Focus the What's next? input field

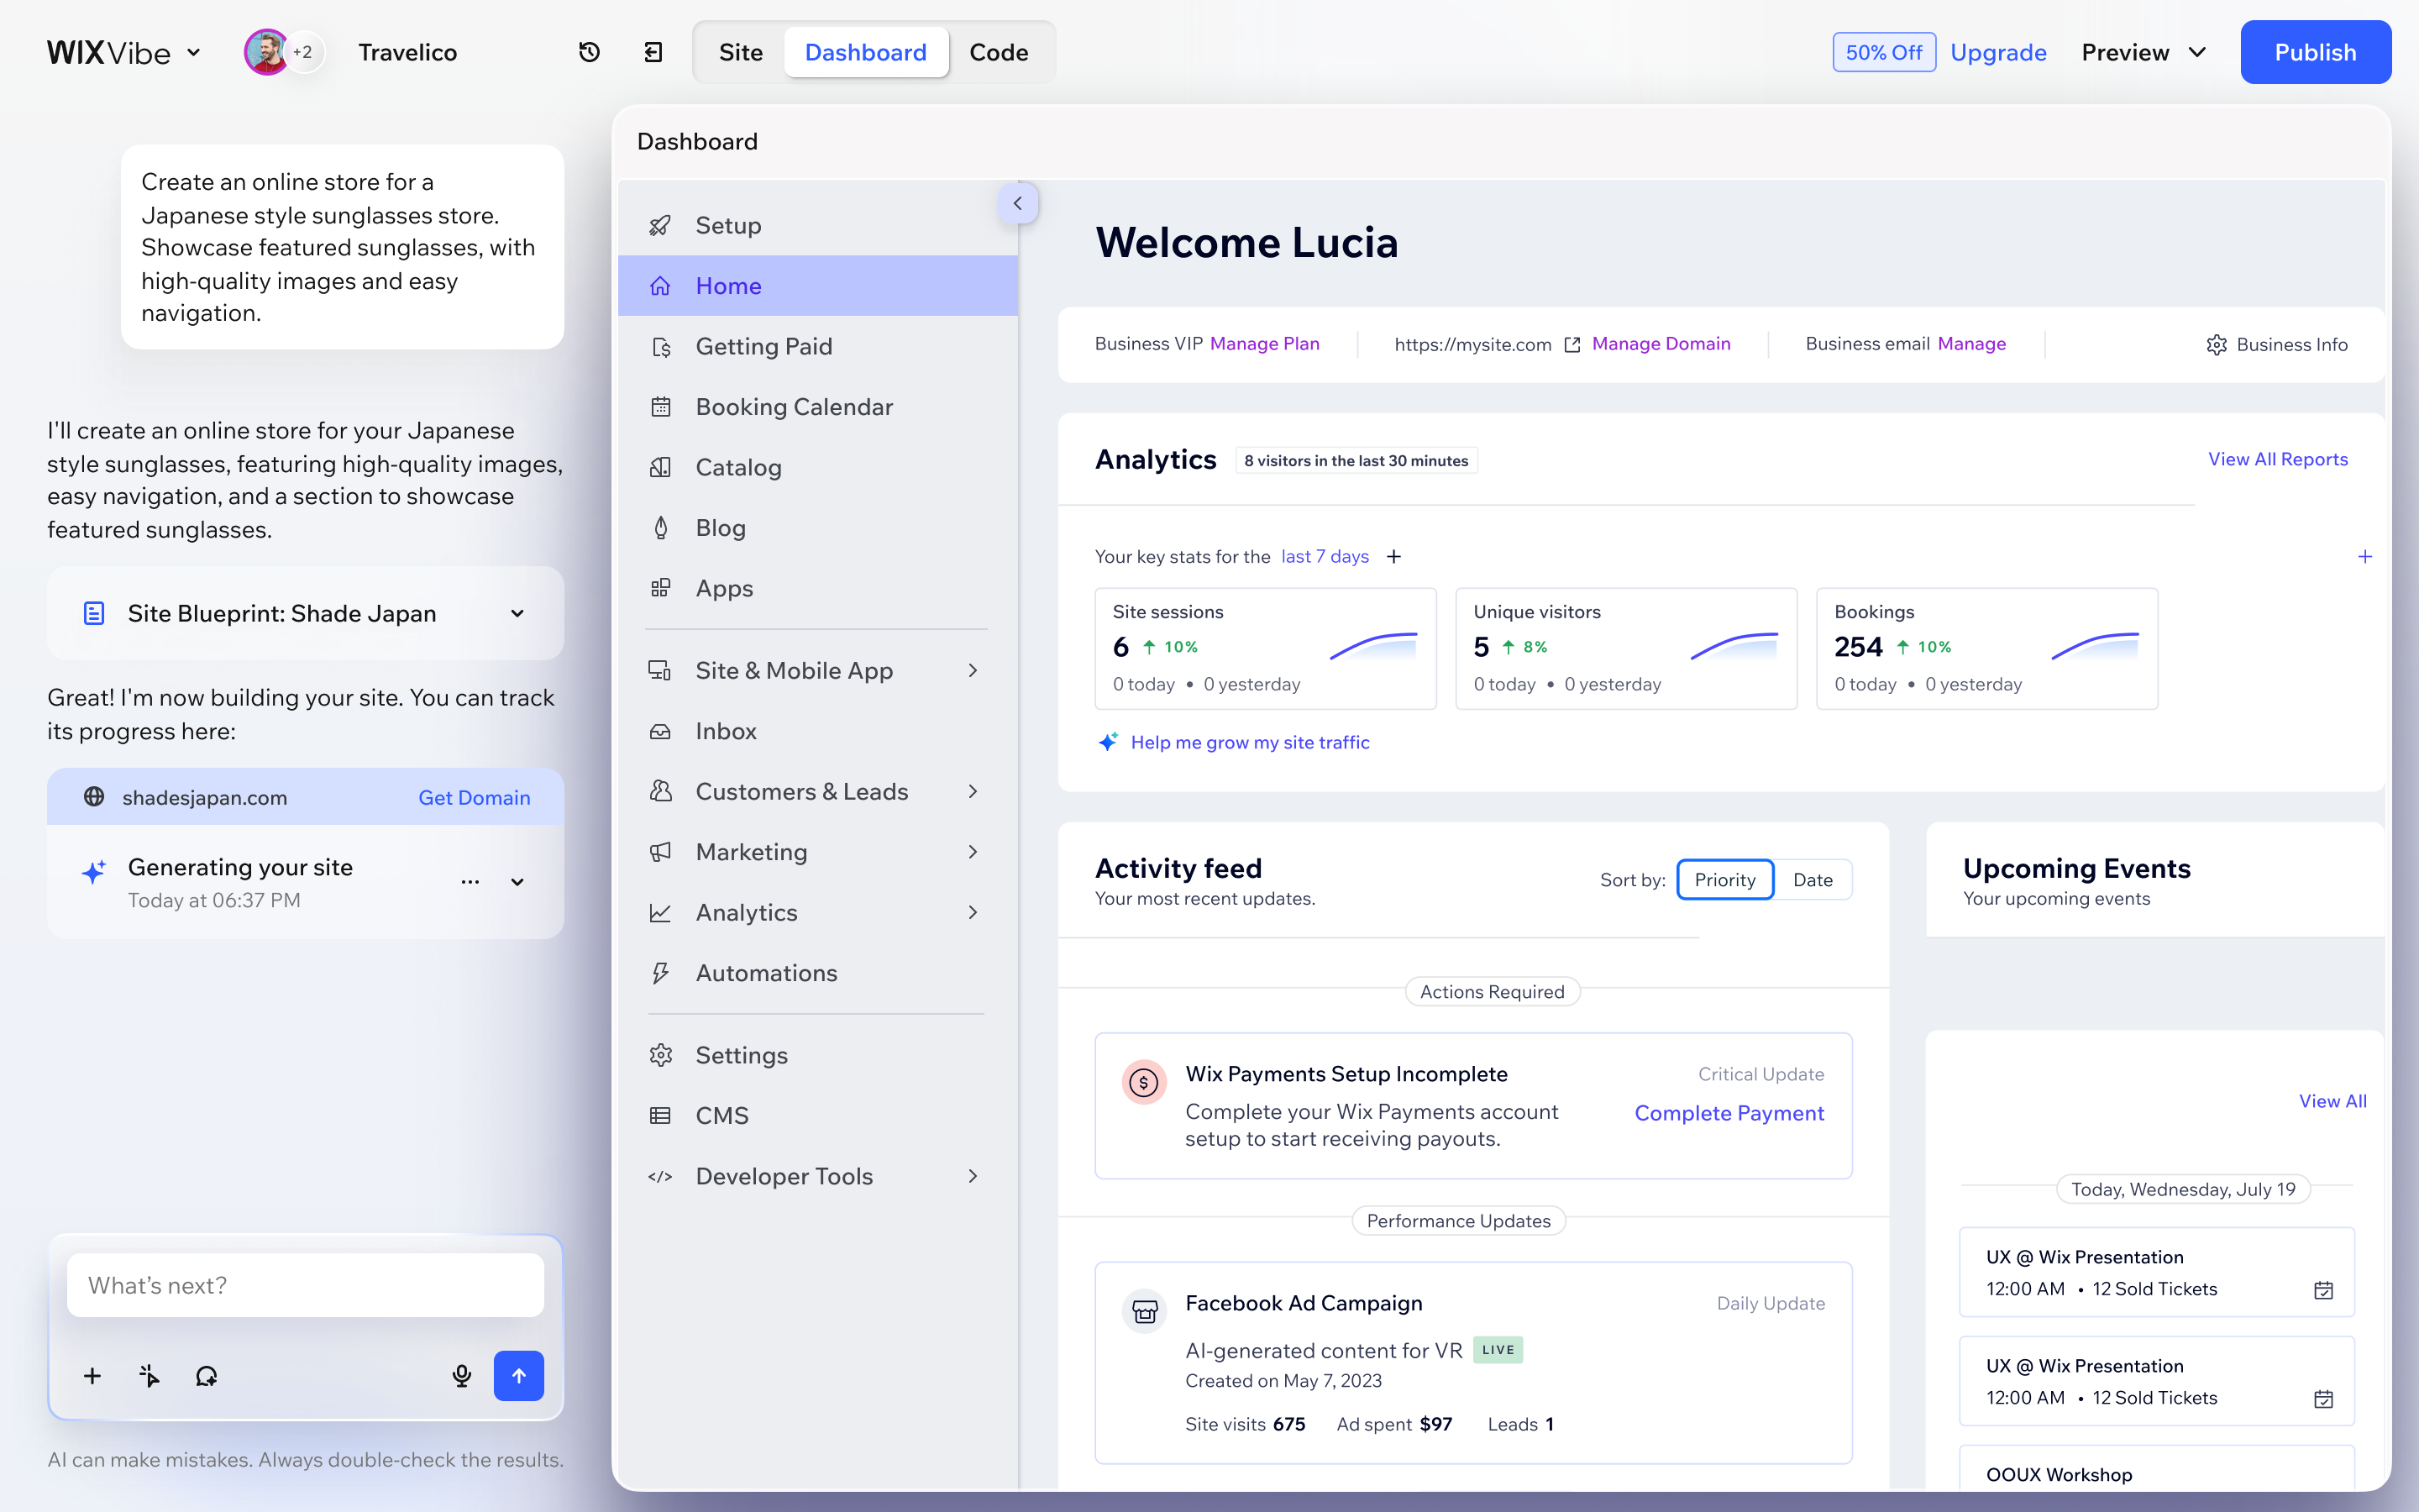[x=305, y=1285]
